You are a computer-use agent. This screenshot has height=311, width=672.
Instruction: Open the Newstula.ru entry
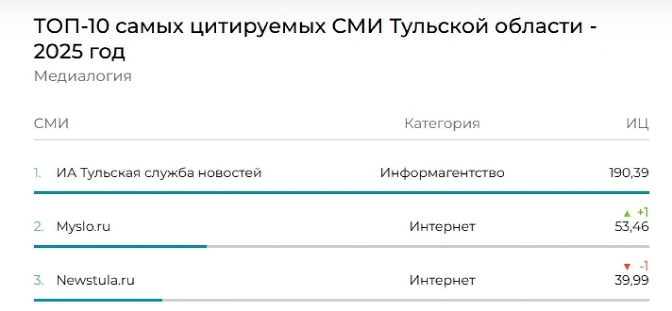click(95, 280)
